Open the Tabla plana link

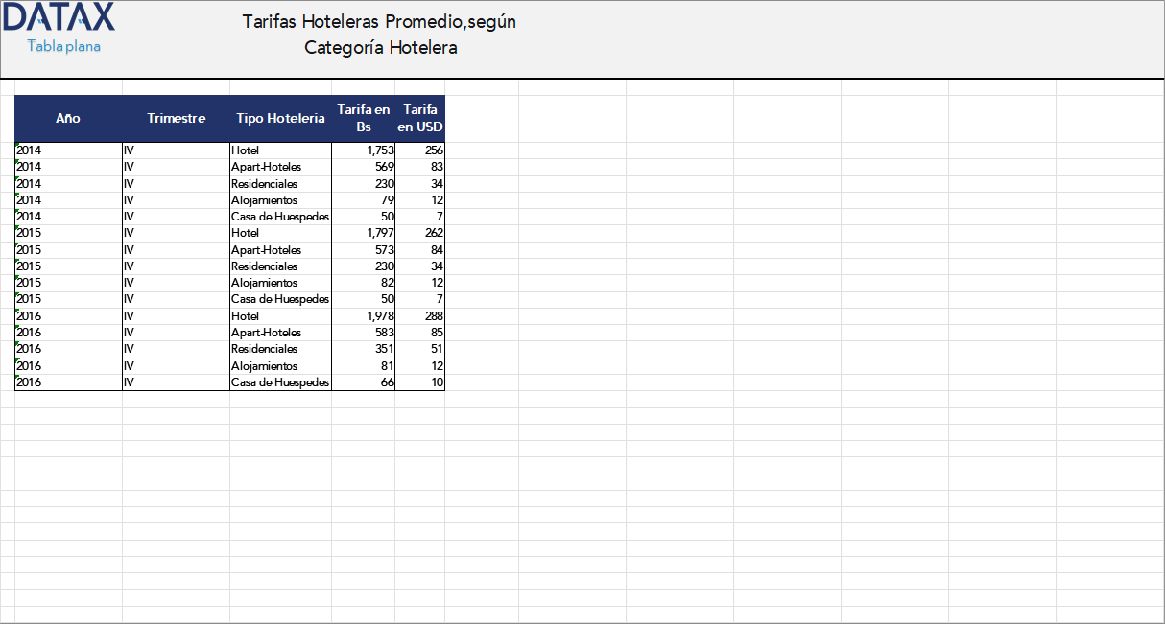coord(64,46)
